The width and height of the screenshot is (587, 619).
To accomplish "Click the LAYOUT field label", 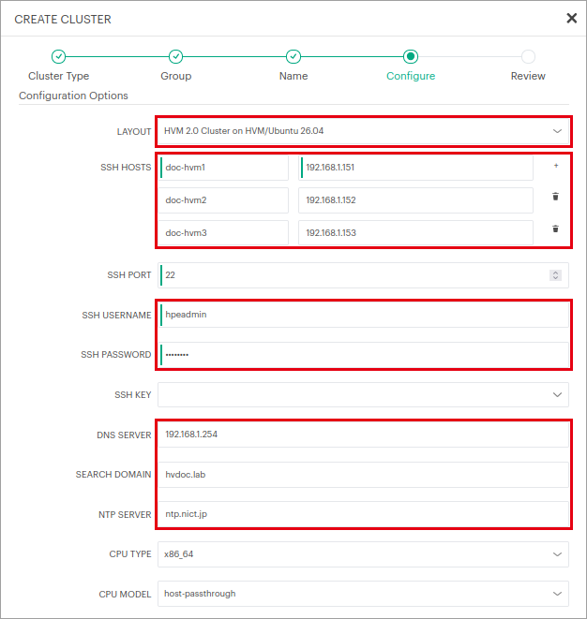I will [x=134, y=132].
